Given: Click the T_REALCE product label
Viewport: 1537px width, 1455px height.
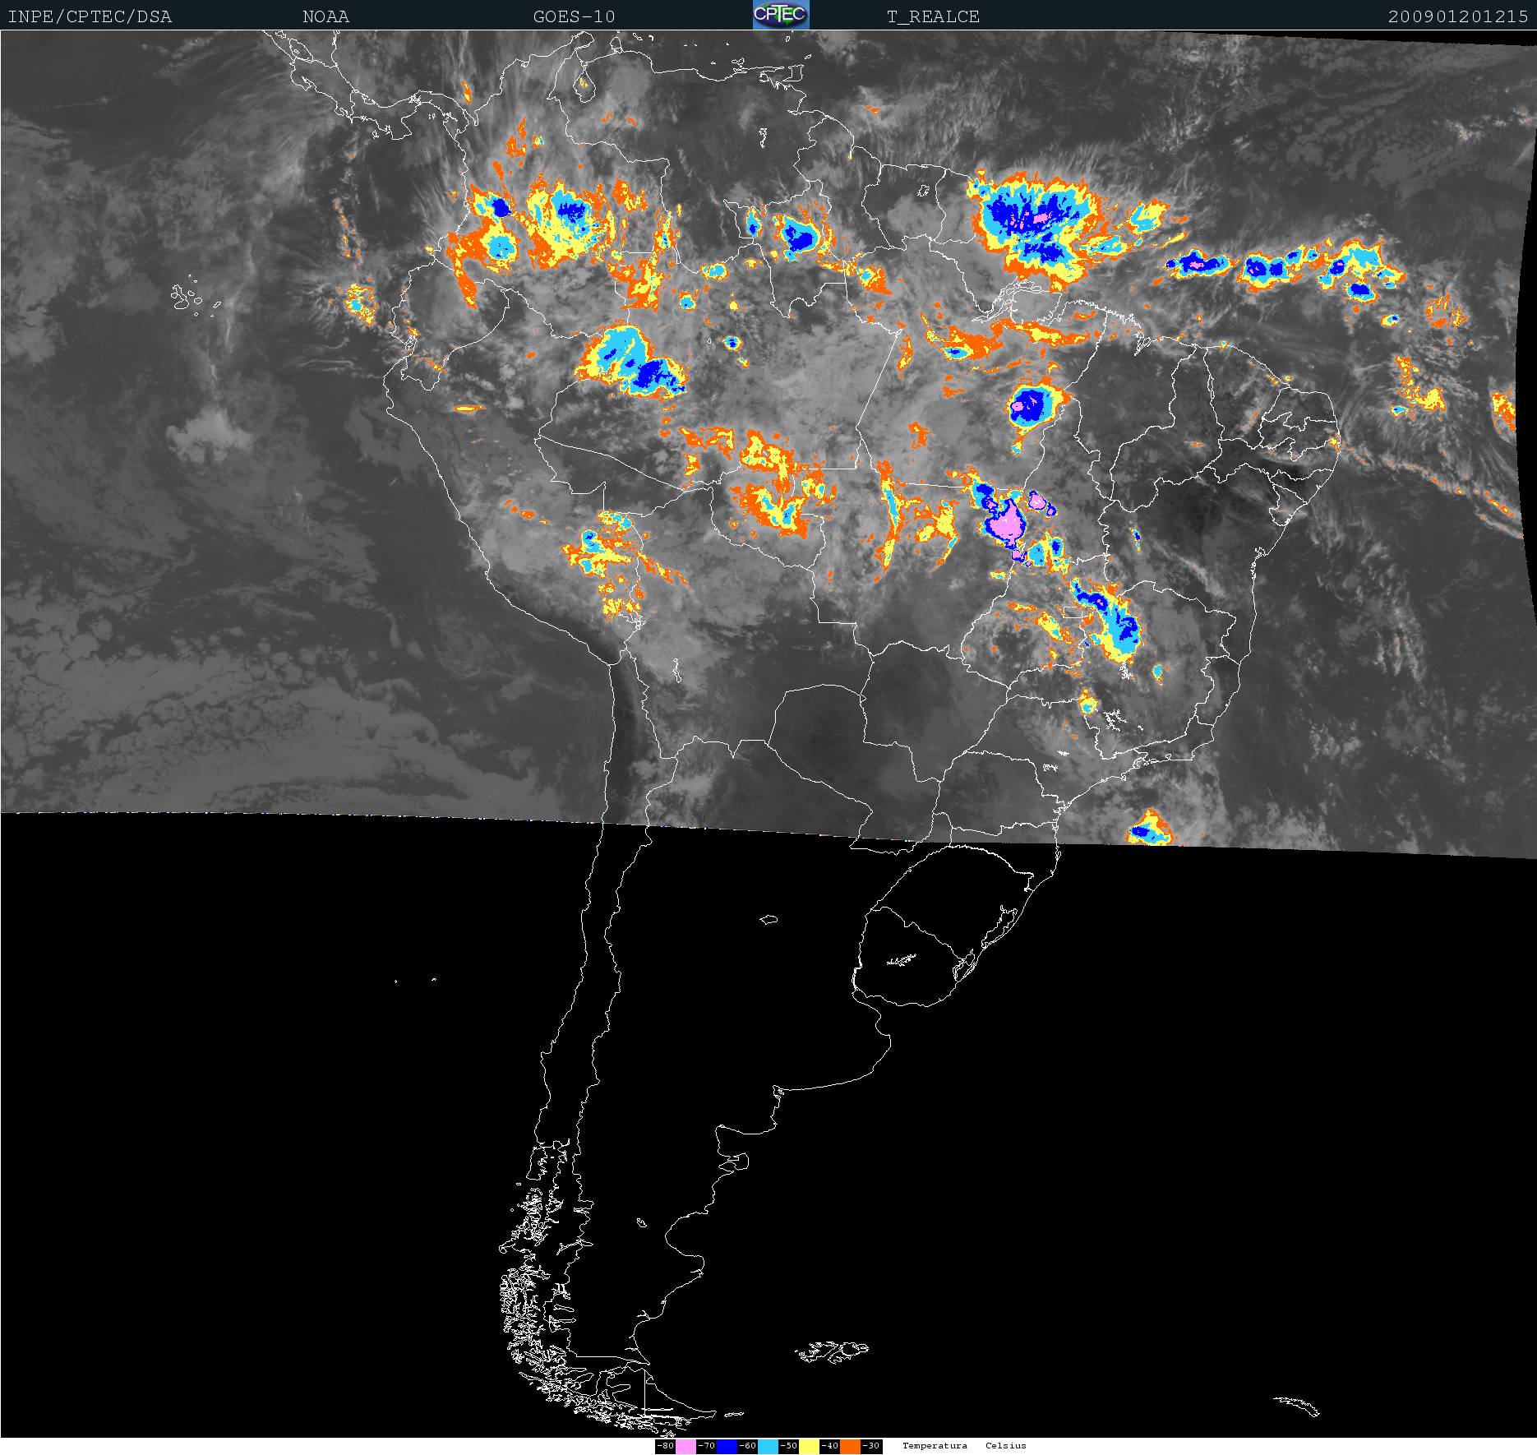Looking at the screenshot, I should click(x=933, y=16).
